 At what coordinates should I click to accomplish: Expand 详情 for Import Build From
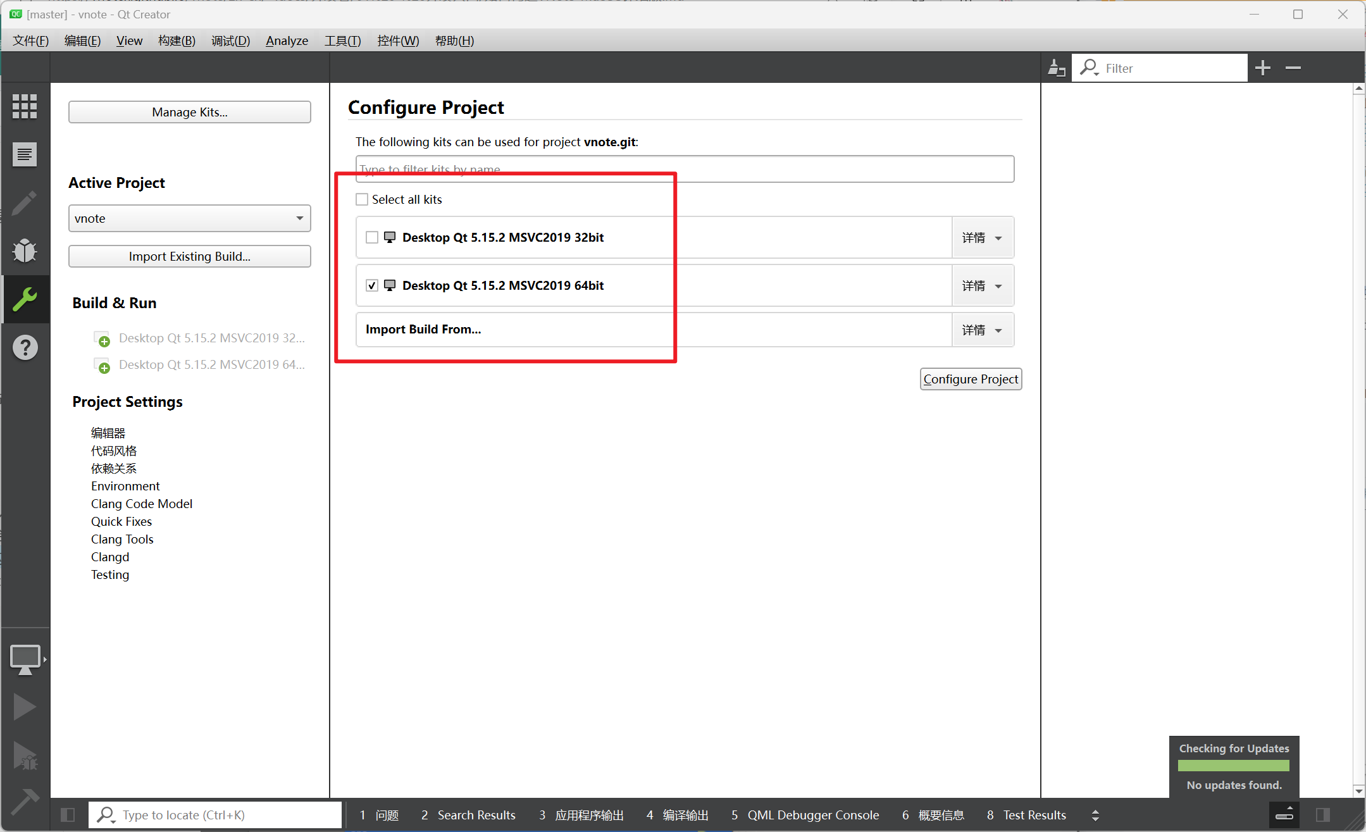click(x=982, y=330)
